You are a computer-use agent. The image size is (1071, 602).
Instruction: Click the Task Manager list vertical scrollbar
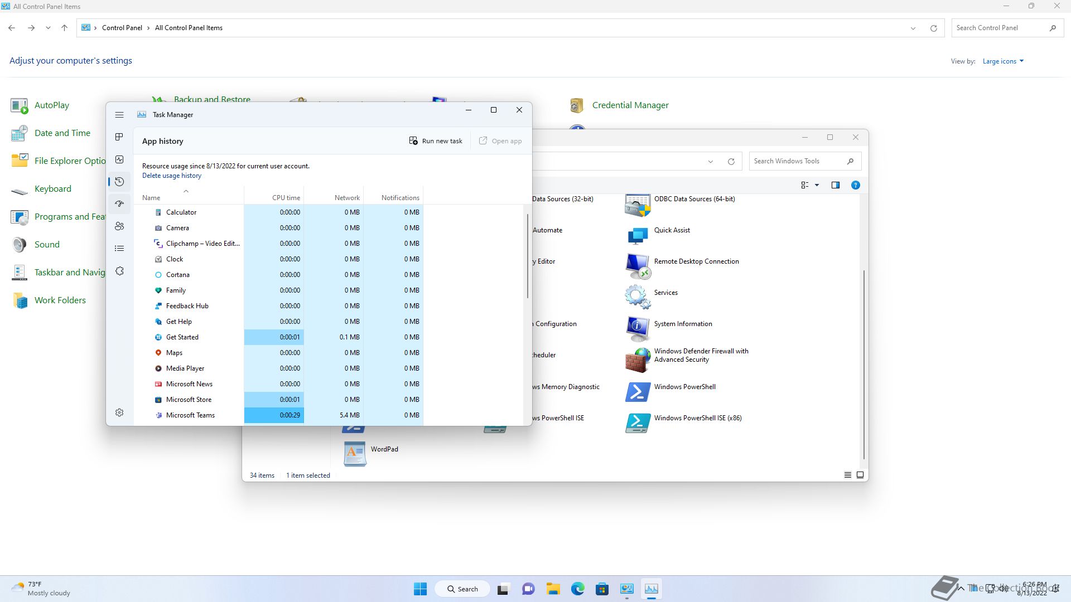[x=527, y=256]
